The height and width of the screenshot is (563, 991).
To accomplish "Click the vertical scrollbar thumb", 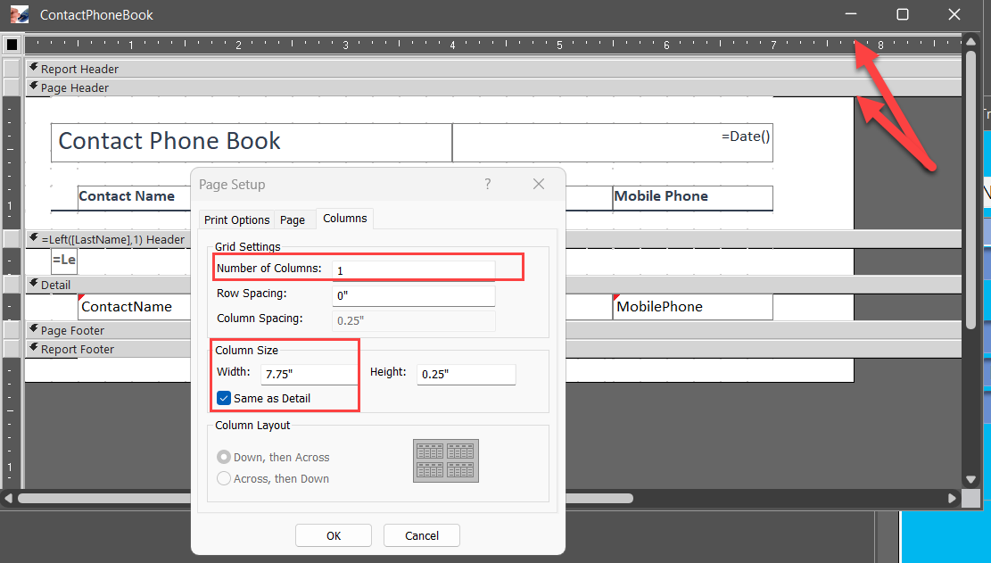I will point(970,189).
